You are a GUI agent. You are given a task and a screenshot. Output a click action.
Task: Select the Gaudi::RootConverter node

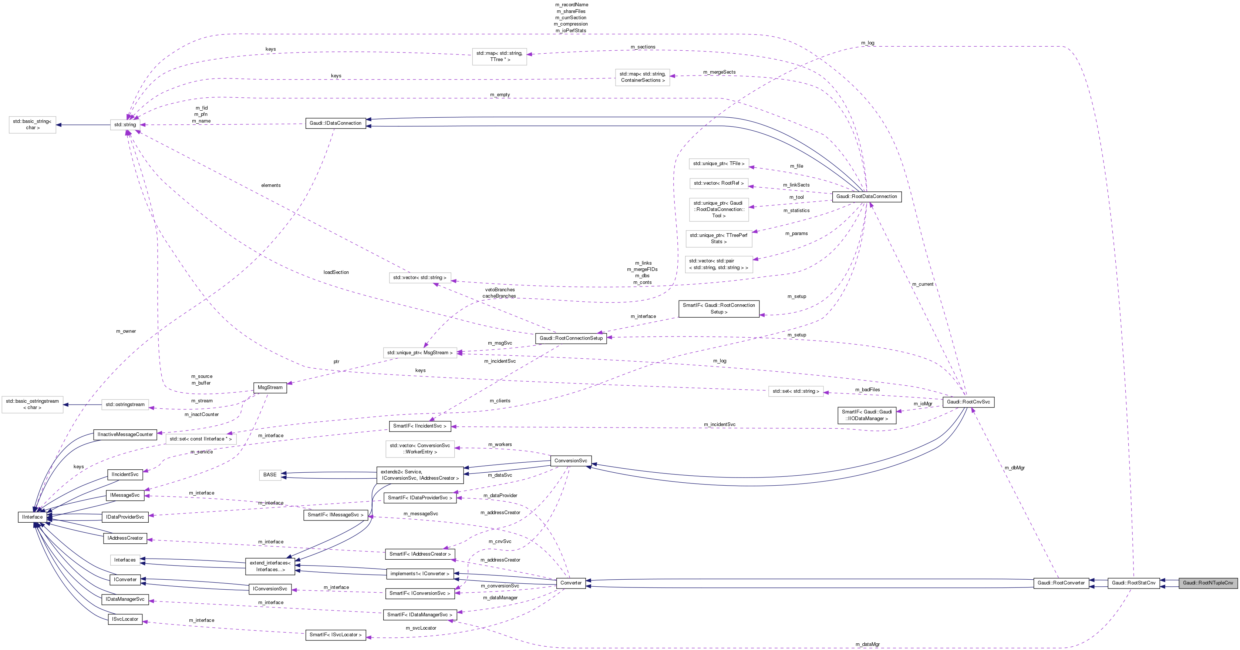click(x=1061, y=583)
